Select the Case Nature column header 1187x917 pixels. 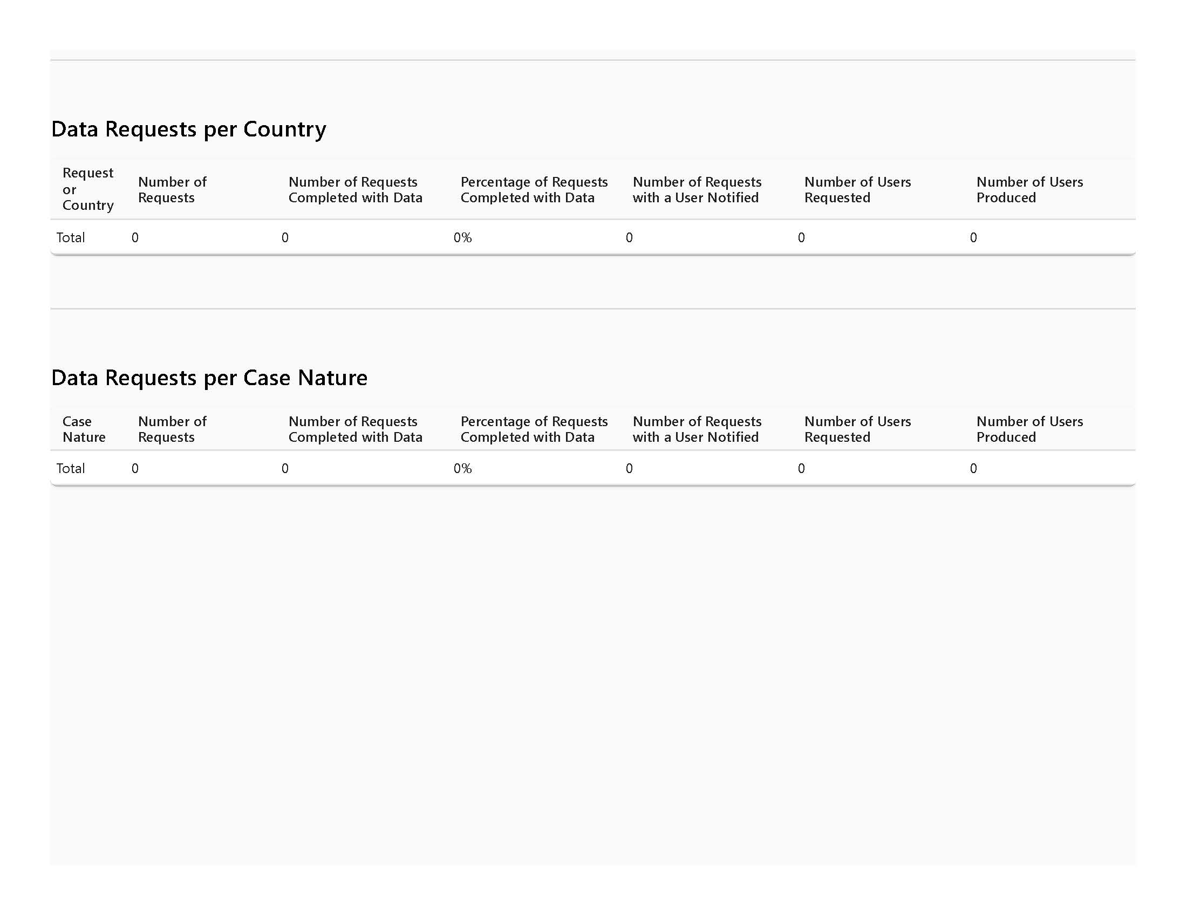click(84, 429)
